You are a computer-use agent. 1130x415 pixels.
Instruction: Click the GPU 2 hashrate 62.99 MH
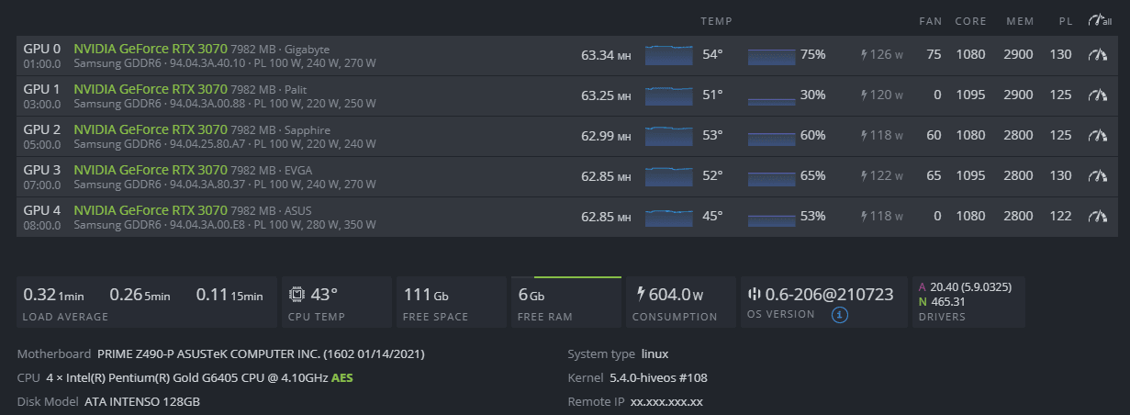click(606, 136)
